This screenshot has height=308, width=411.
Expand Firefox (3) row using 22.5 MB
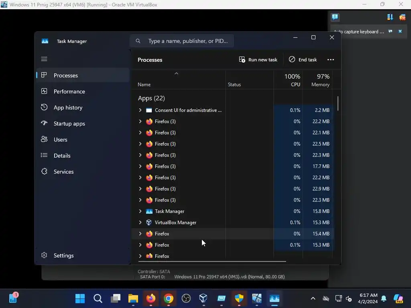(140, 144)
